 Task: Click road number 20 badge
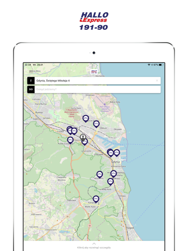click(x=67, y=216)
